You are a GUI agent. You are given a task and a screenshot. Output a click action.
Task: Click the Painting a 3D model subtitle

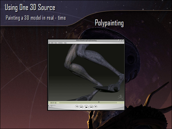(x=36, y=18)
